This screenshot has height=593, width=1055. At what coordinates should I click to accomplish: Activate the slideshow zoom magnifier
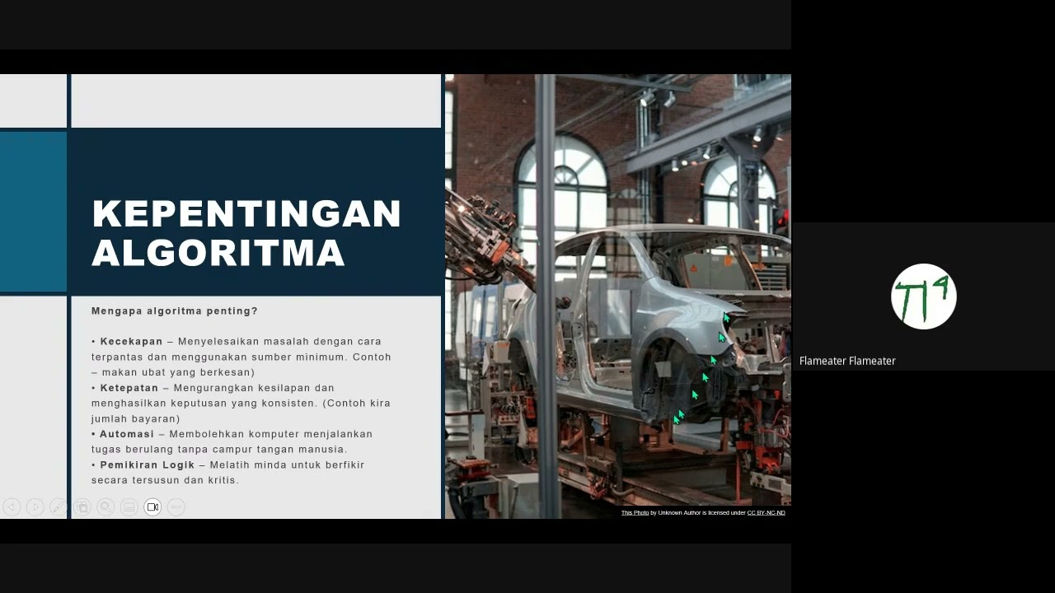pyautogui.click(x=105, y=507)
